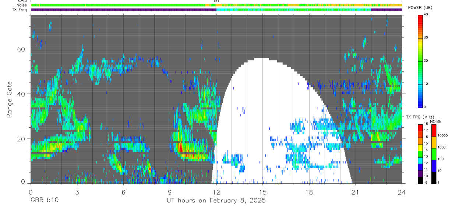Pick the 11 label in TX FRQ legend
Image resolution: width=452 pixels, height=208 pixels.
point(426,169)
